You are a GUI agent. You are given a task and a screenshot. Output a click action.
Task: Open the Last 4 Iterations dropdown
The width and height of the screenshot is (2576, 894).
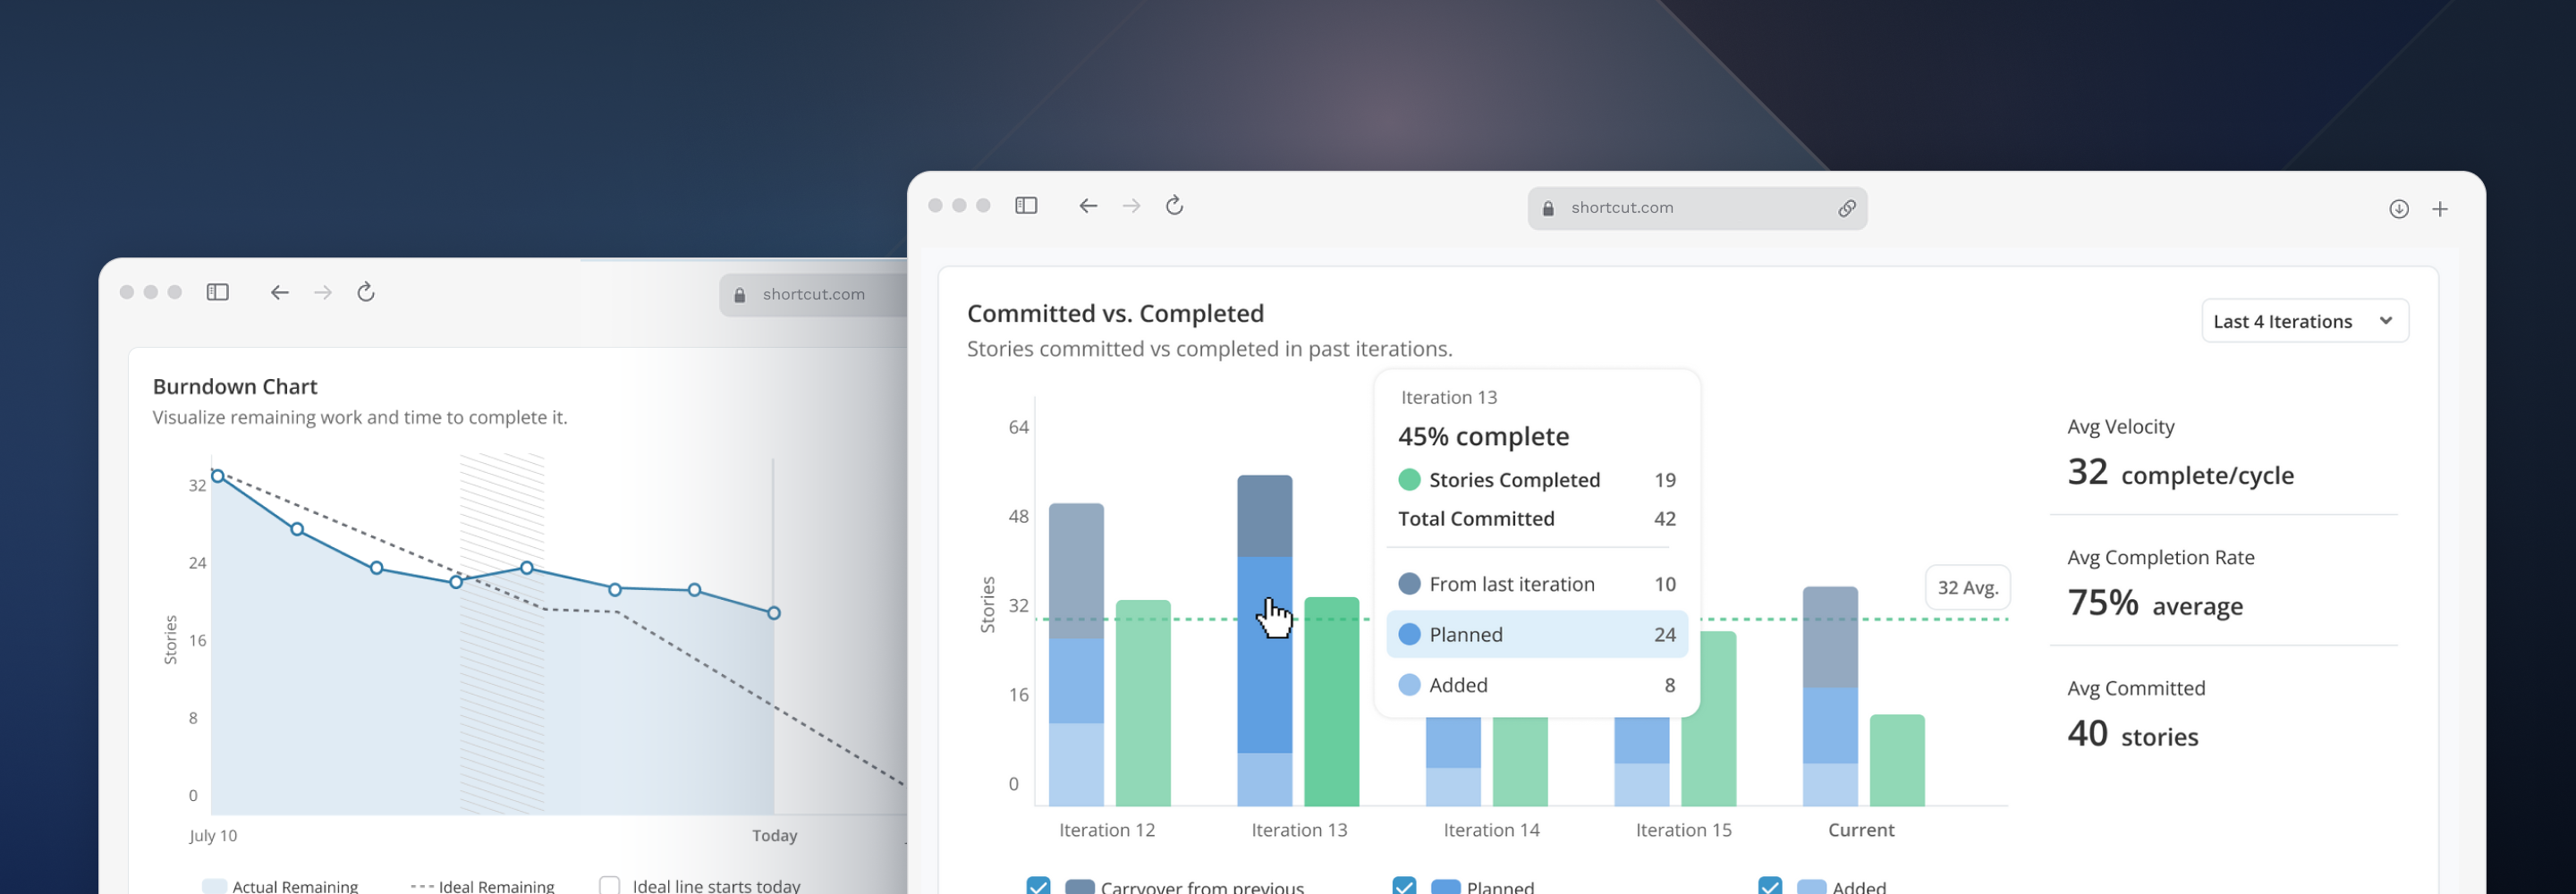[x=2305, y=321]
